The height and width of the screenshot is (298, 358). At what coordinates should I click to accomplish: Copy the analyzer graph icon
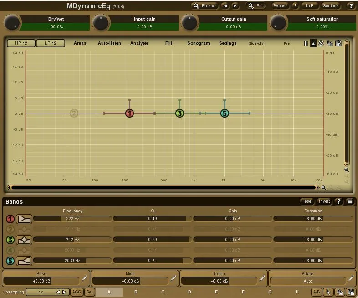[x=329, y=43]
